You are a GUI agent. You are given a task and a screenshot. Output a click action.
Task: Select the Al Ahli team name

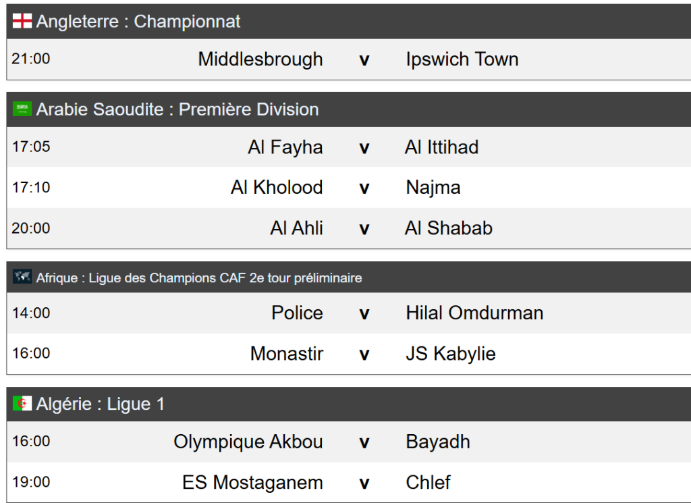click(x=297, y=228)
